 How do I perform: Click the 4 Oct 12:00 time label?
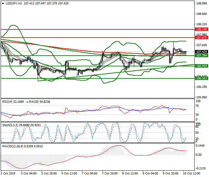69,174
